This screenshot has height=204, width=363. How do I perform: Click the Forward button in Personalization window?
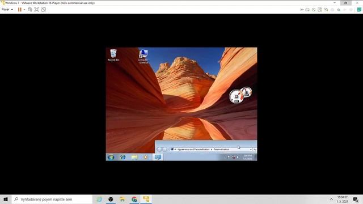point(164,150)
